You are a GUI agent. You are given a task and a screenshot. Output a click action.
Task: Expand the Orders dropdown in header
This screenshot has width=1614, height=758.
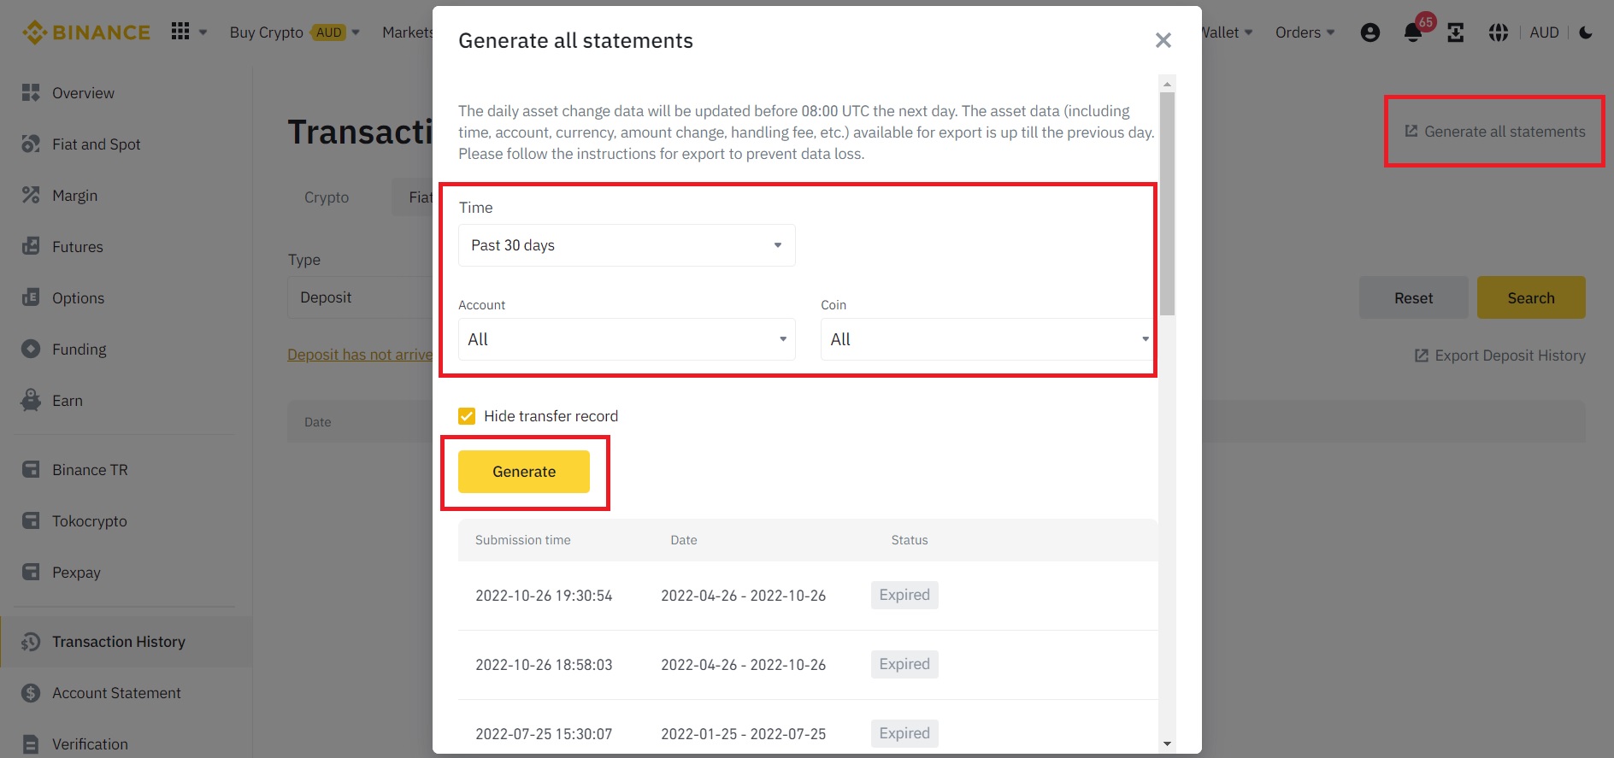coord(1305,32)
